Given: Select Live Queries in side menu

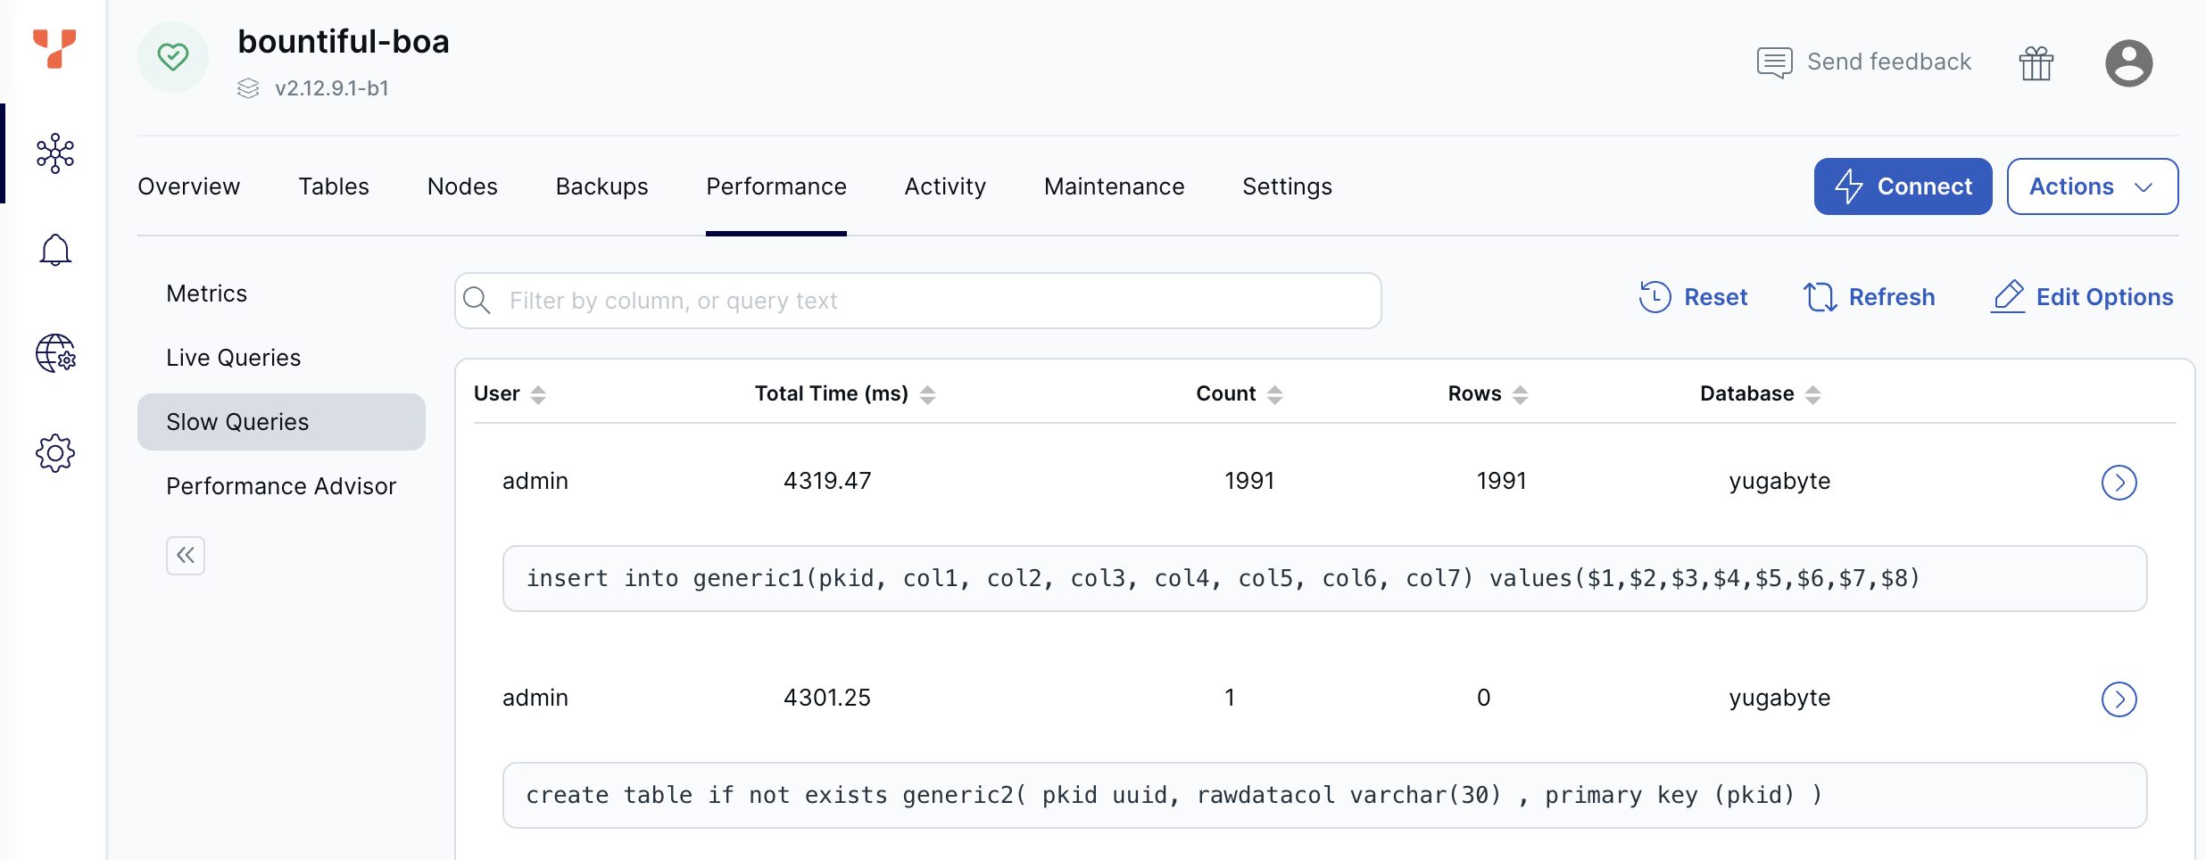Looking at the screenshot, I should 234,358.
